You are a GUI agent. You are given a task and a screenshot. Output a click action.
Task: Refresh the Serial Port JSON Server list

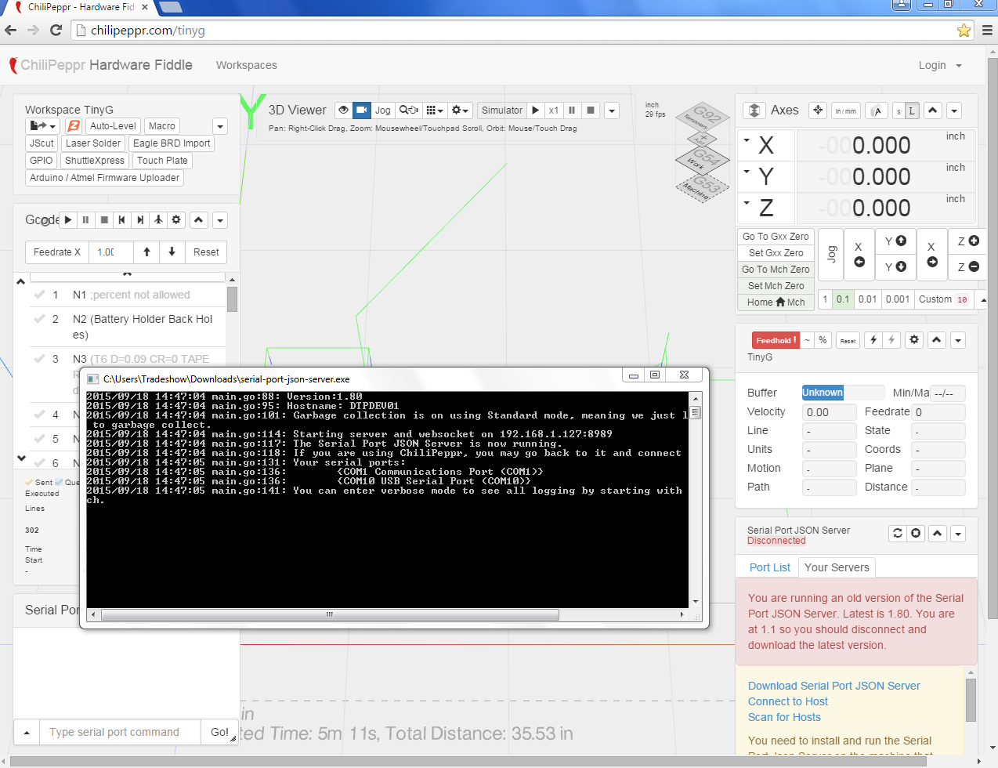pyautogui.click(x=898, y=534)
